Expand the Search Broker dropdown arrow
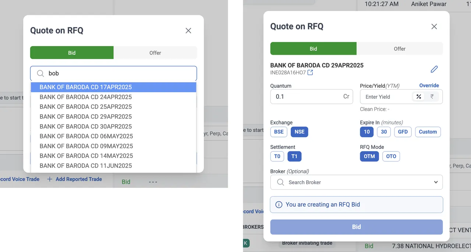This screenshot has width=471, height=252. (x=436, y=182)
